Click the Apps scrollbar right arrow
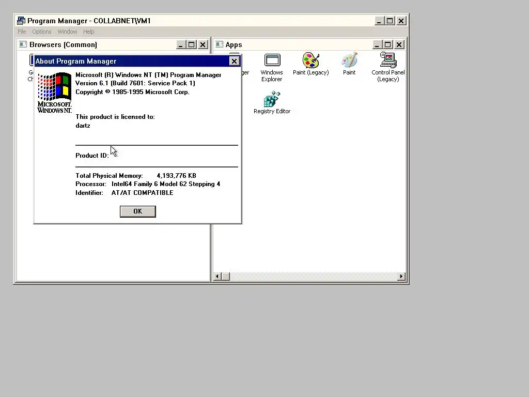The height and width of the screenshot is (397, 529). 401,277
